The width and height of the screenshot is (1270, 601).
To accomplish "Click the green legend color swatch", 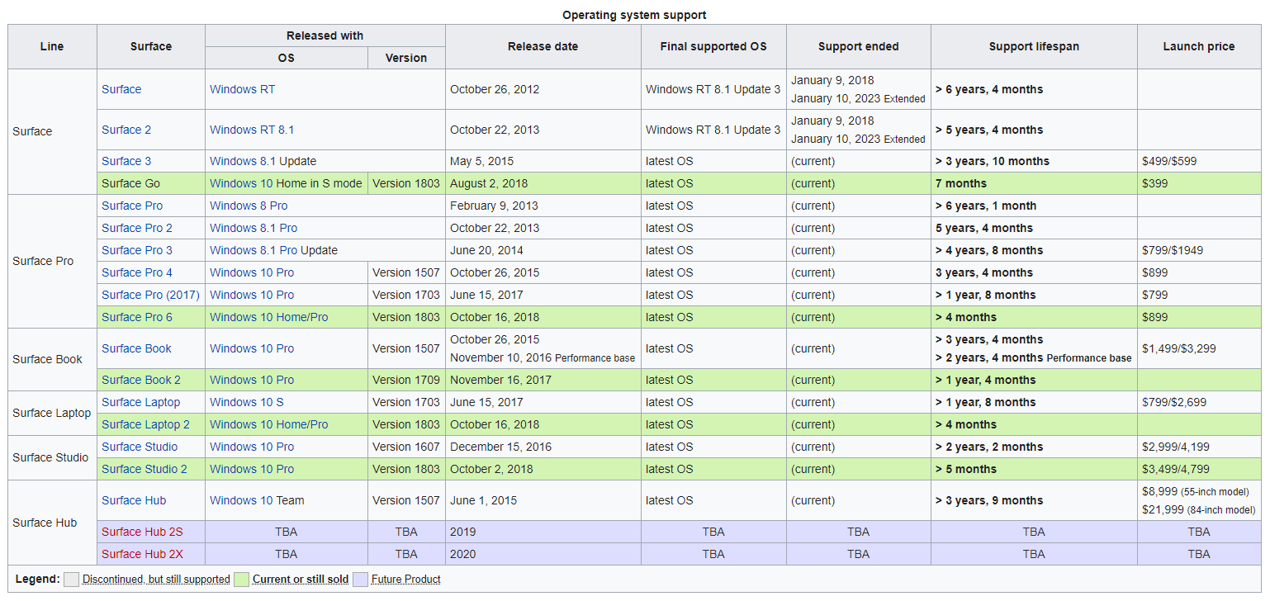I will point(241,579).
